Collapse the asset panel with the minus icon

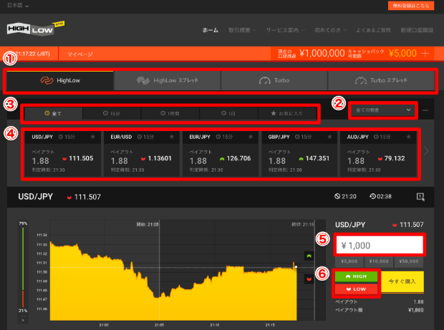point(425,110)
